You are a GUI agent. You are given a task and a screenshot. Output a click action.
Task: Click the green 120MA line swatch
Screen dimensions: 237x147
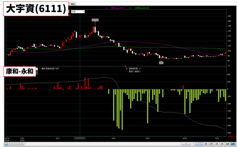[130, 8]
